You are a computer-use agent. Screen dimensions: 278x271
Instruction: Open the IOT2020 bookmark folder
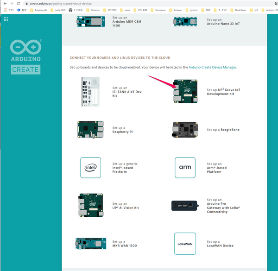pos(110,10)
